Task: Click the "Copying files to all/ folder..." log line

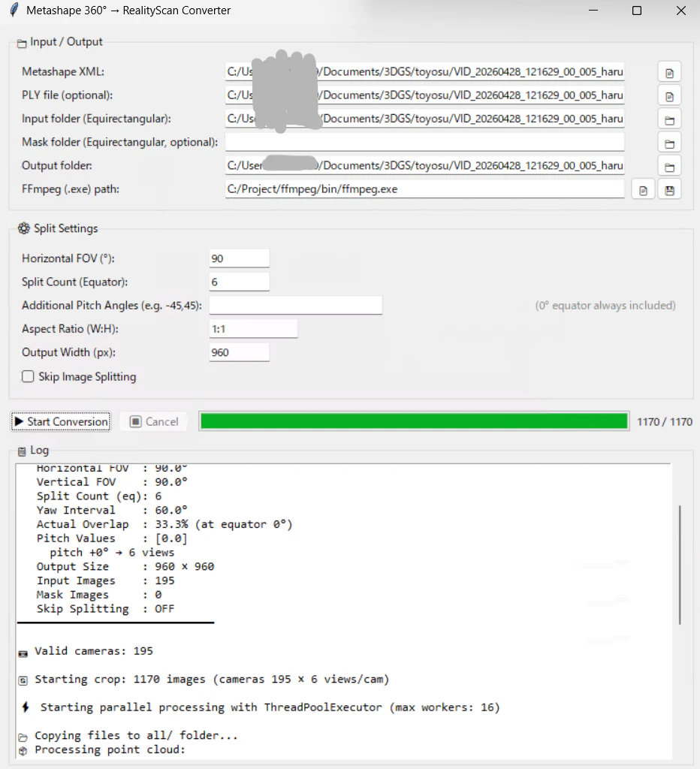Action: point(128,736)
